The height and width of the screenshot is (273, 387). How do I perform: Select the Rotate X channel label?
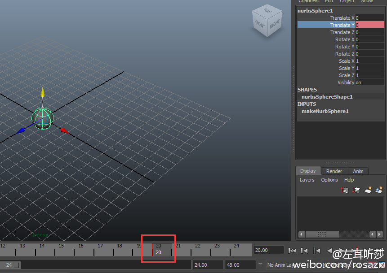click(345, 39)
